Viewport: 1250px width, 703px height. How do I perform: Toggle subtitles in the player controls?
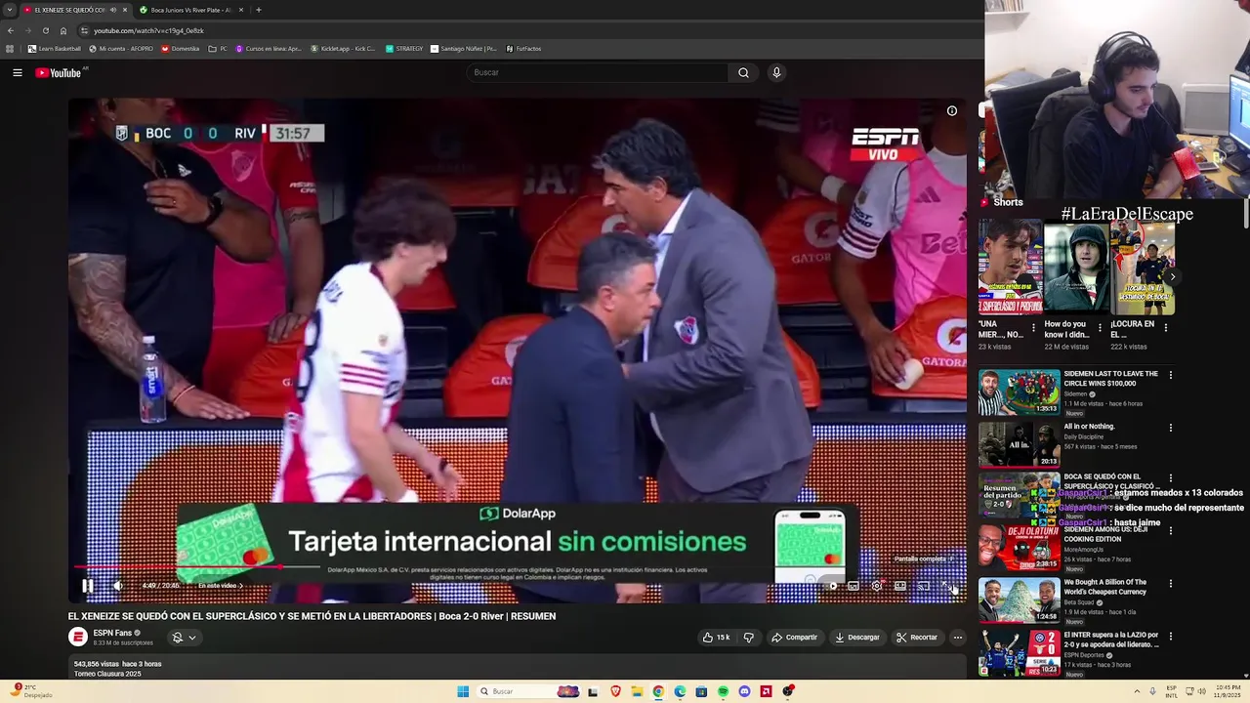[854, 586]
